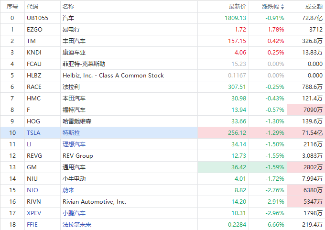Click the 理想汽车 name link
Image resolution: width=325 pixels, height=230 pixels.
coord(74,144)
